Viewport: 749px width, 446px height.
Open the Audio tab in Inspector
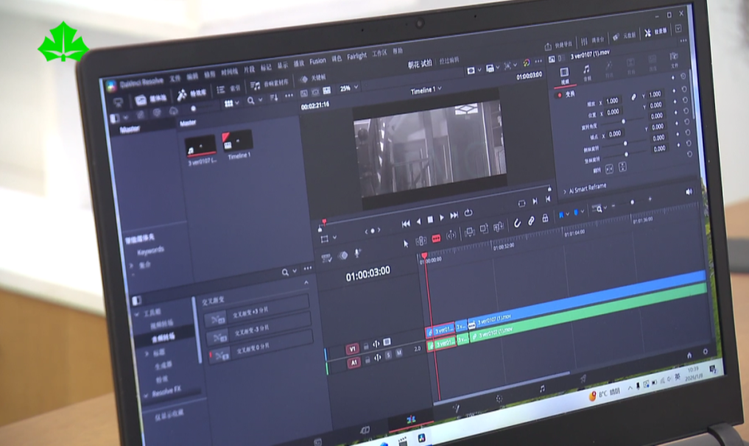(x=587, y=73)
